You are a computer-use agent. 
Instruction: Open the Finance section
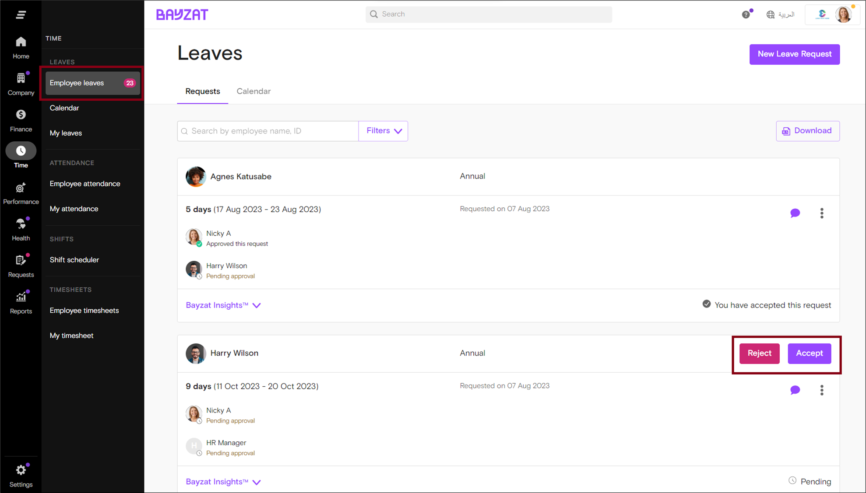[21, 119]
